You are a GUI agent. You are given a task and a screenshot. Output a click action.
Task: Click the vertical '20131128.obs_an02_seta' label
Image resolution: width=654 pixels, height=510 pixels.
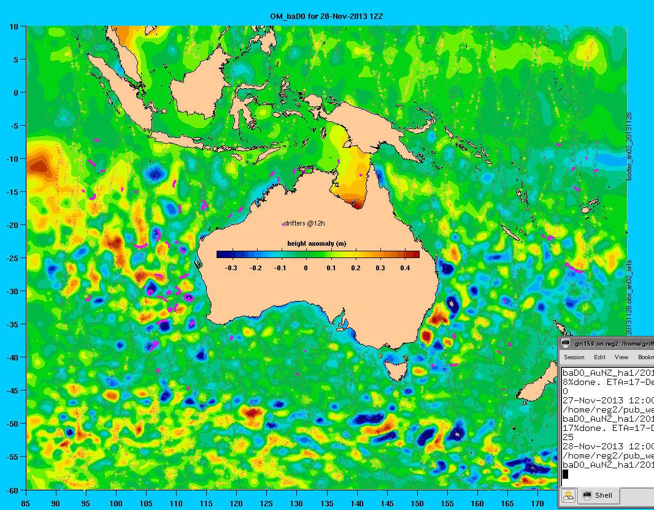coord(629,297)
